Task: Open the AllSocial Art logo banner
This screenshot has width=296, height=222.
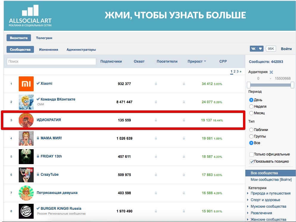Action: click(x=30, y=16)
